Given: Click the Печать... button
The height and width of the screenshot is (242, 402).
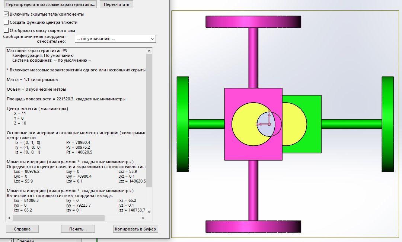Looking at the screenshot, I should pos(78,229).
